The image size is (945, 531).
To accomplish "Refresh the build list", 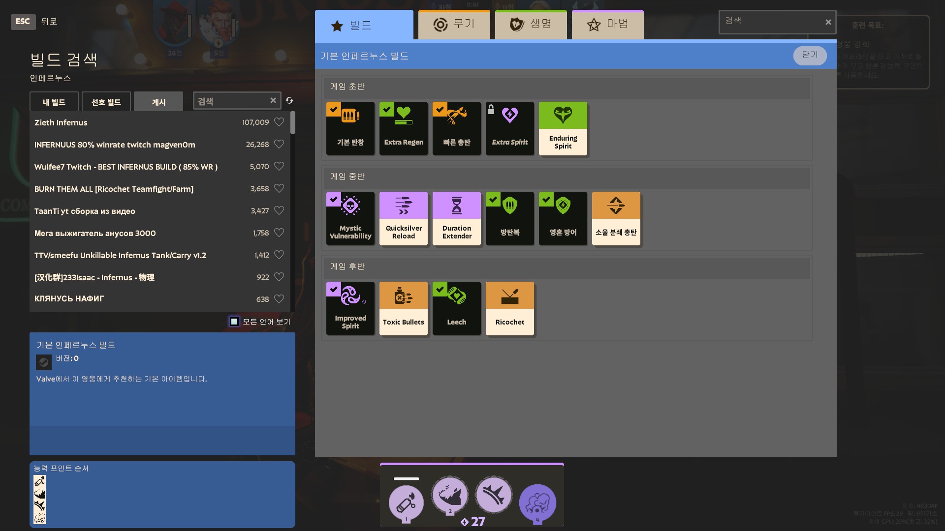I will coord(289,100).
